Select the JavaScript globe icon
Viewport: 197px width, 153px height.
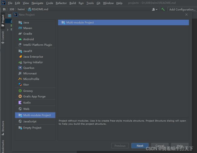click(x=20, y=121)
